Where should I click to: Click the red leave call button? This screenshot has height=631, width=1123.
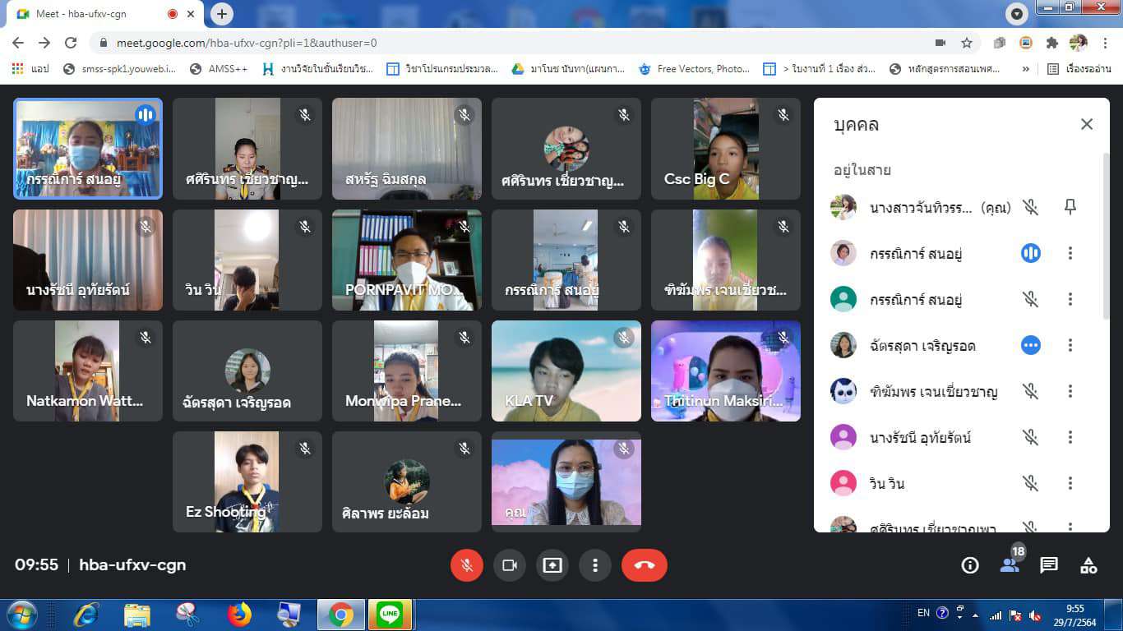(644, 565)
